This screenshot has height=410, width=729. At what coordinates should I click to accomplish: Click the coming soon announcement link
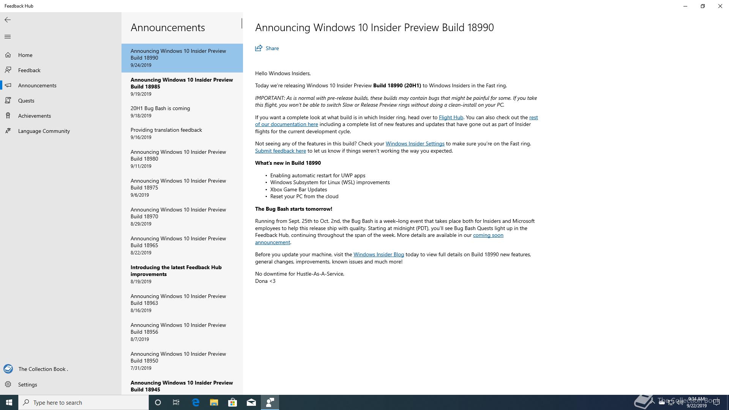point(488,235)
